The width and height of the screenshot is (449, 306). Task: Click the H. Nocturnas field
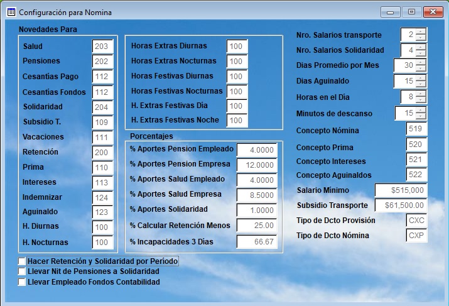[x=103, y=243]
